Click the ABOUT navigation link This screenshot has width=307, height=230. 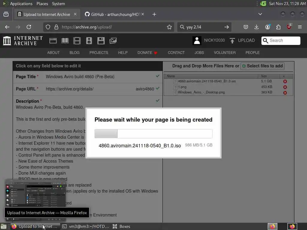click(53, 53)
